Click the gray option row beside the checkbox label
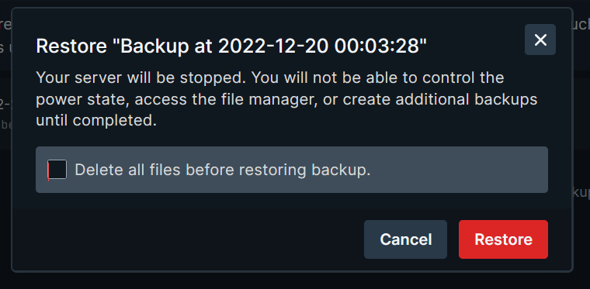This screenshot has height=289, width=590. click(x=459, y=170)
